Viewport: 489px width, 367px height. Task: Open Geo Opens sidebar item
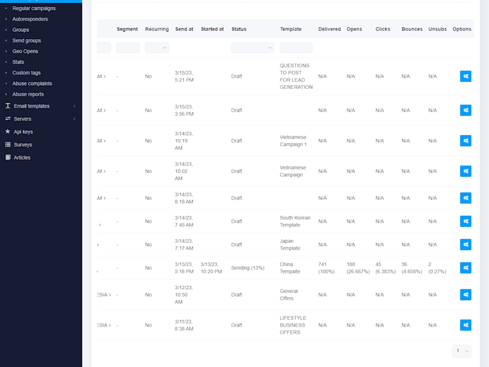25,51
